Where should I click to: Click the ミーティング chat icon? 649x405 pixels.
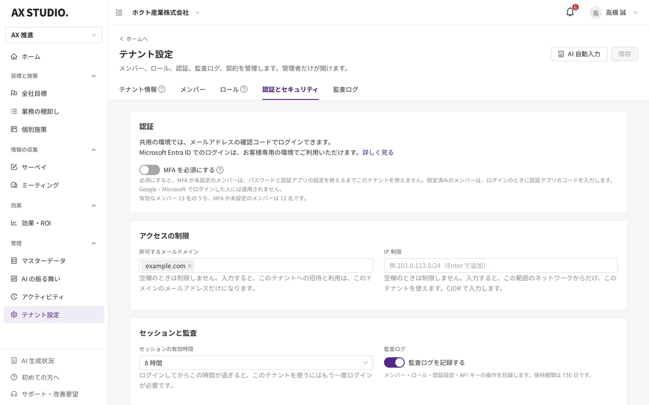click(x=14, y=185)
